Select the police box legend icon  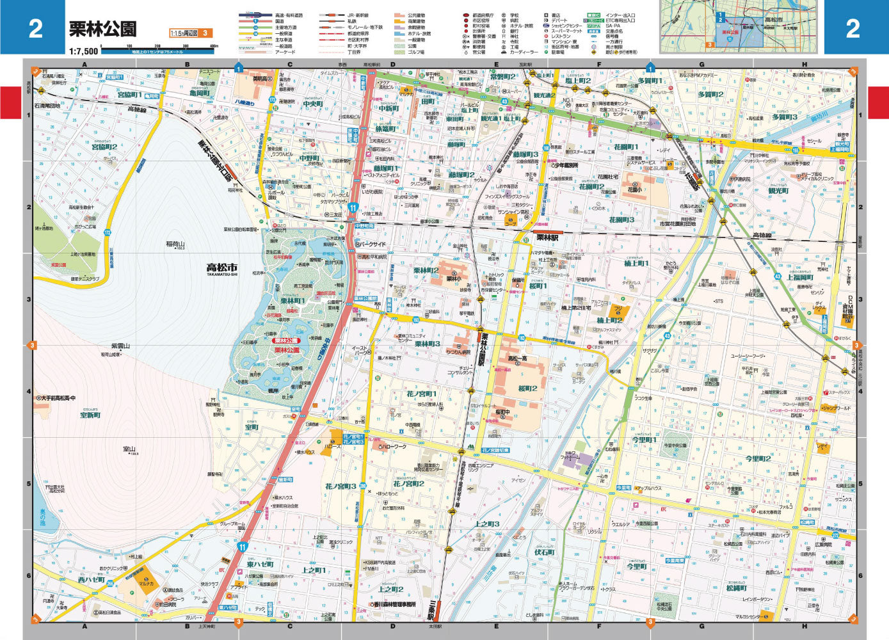point(468,35)
